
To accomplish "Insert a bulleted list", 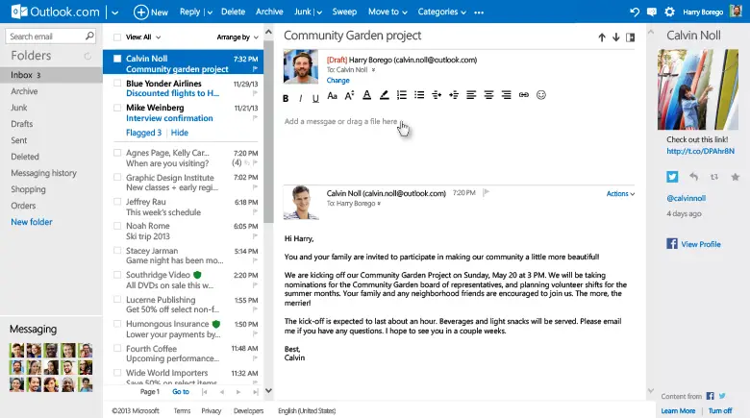I will (419, 95).
